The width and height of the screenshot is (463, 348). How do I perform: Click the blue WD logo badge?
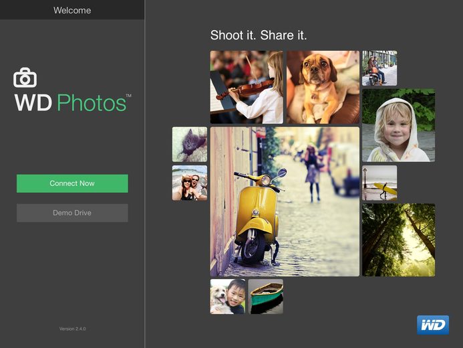click(433, 325)
